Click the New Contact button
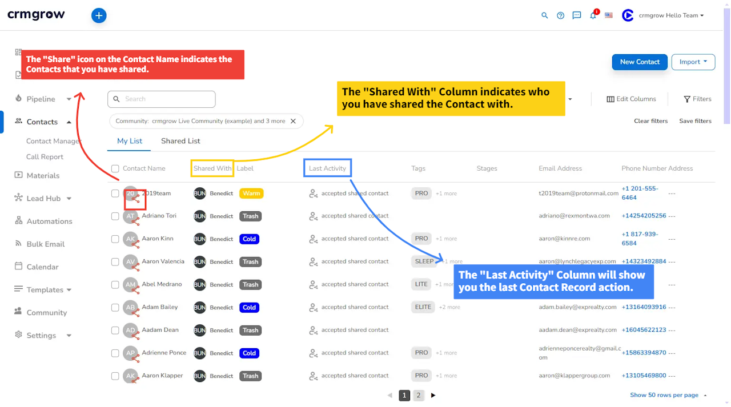Screen dimensions: 731x407 [640, 62]
